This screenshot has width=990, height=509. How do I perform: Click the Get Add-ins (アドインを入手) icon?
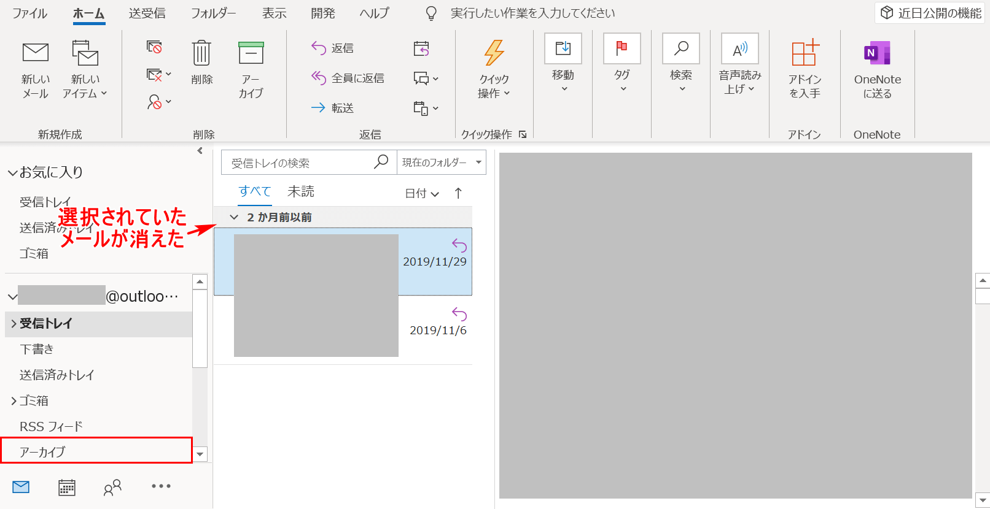point(805,54)
